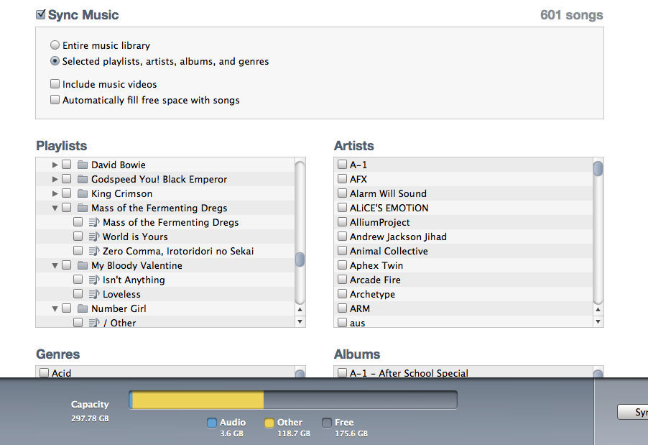Click the World is Yours playlist icon
The image size is (648, 445).
94,237
